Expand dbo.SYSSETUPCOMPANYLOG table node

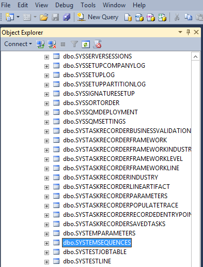[x=46, y=66]
